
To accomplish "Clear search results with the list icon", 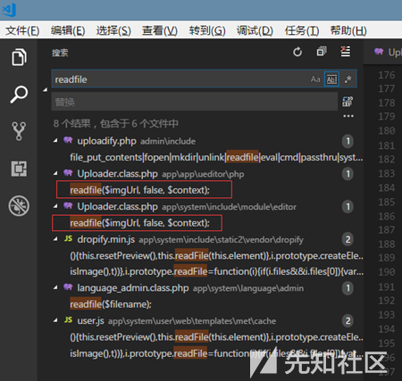I will point(346,52).
